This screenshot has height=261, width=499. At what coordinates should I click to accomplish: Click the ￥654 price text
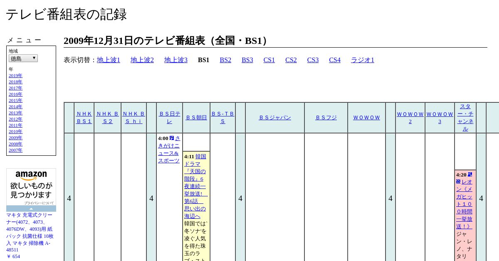[13, 256]
